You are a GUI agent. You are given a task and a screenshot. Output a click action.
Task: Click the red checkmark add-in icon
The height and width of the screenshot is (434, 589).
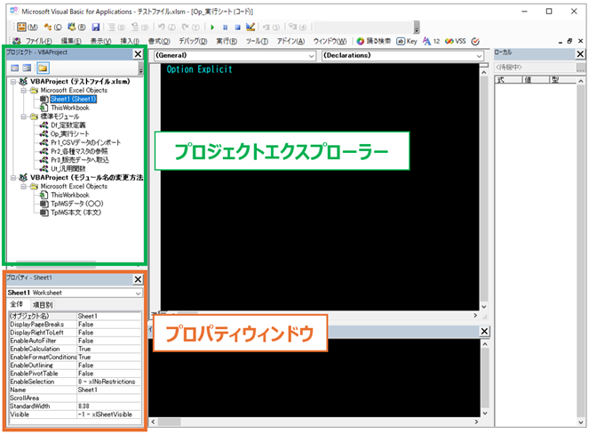[x=475, y=41]
